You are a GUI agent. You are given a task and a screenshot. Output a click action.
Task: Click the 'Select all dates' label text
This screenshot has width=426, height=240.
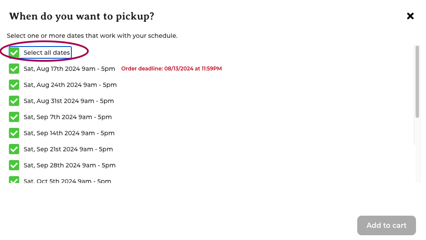tap(47, 53)
